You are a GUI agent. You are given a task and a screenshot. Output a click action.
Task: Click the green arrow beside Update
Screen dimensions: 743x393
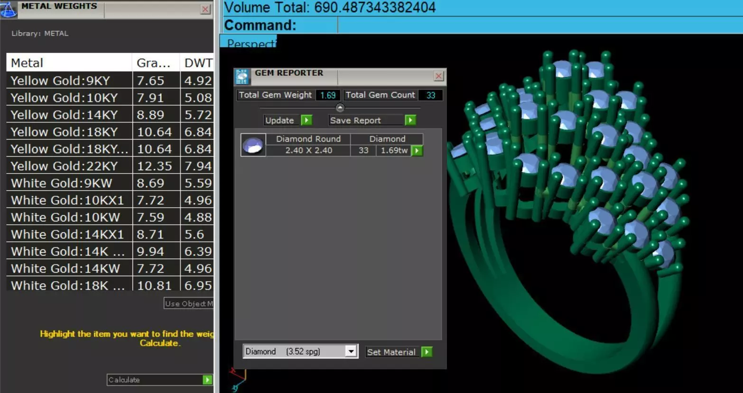306,120
